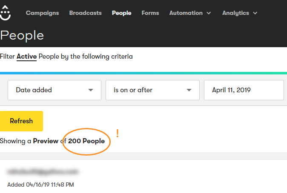Click the yellow Refresh button

click(x=21, y=121)
